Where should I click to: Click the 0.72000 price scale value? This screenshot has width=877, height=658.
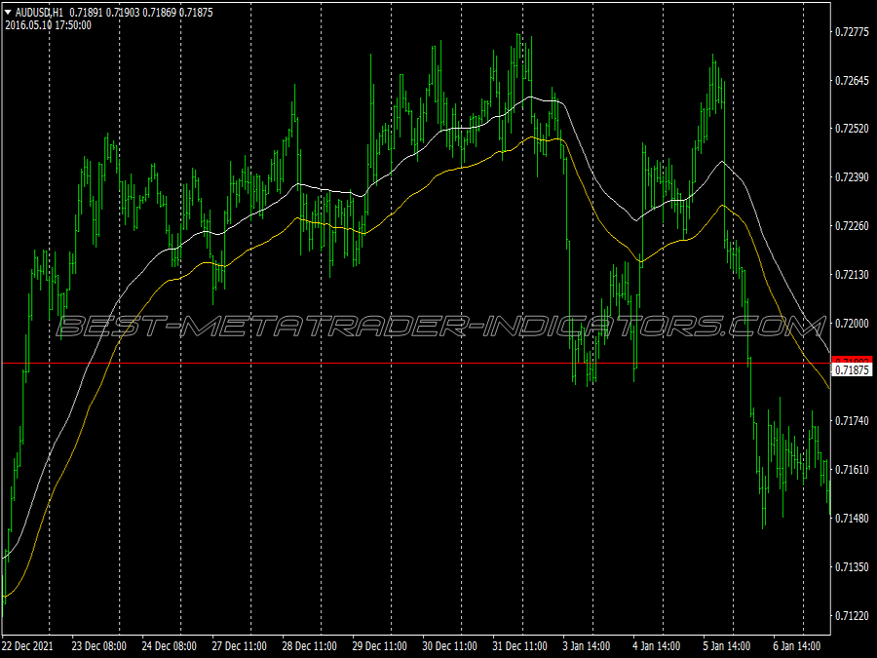(x=852, y=324)
